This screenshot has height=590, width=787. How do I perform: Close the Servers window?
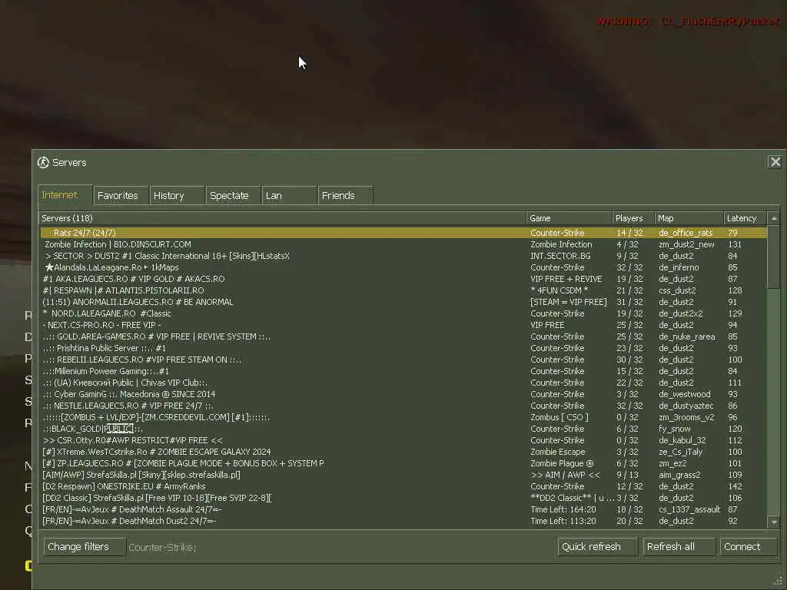[775, 162]
